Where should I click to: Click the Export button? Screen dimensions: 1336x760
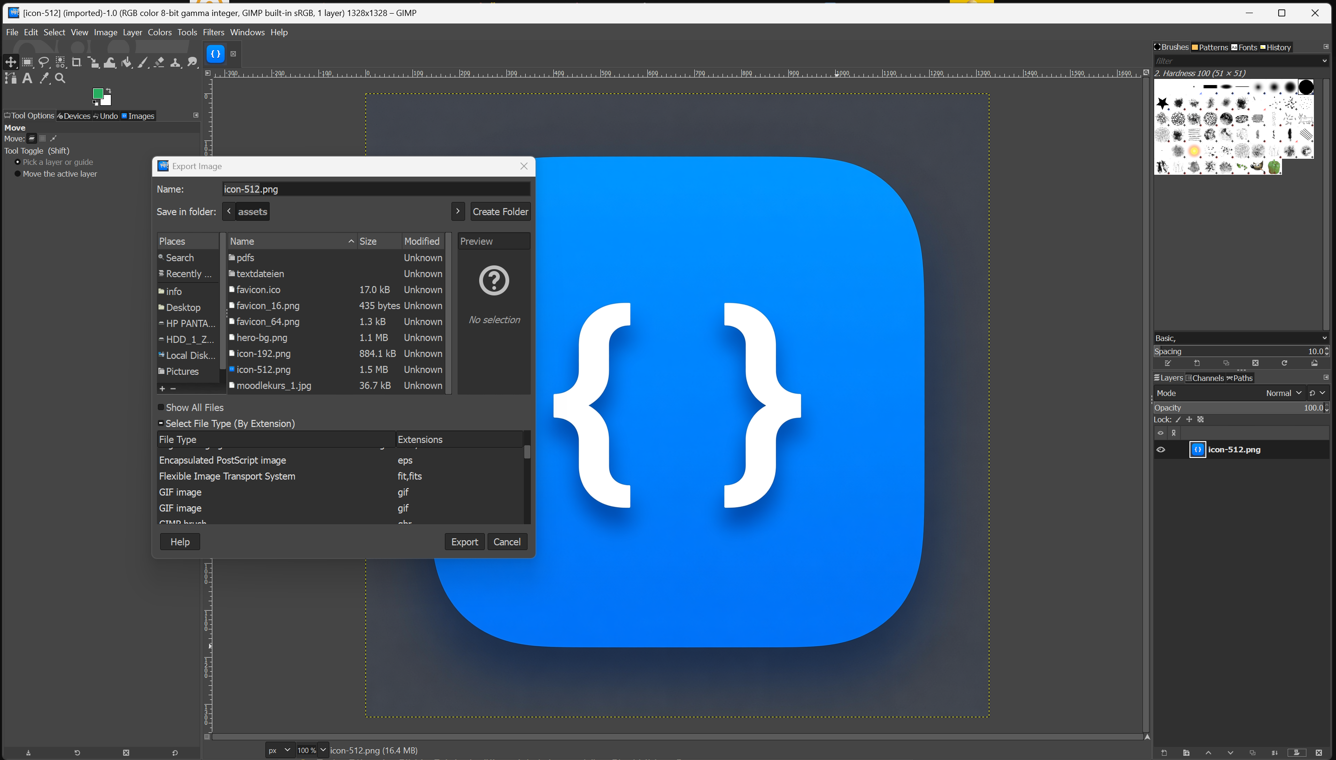464,541
